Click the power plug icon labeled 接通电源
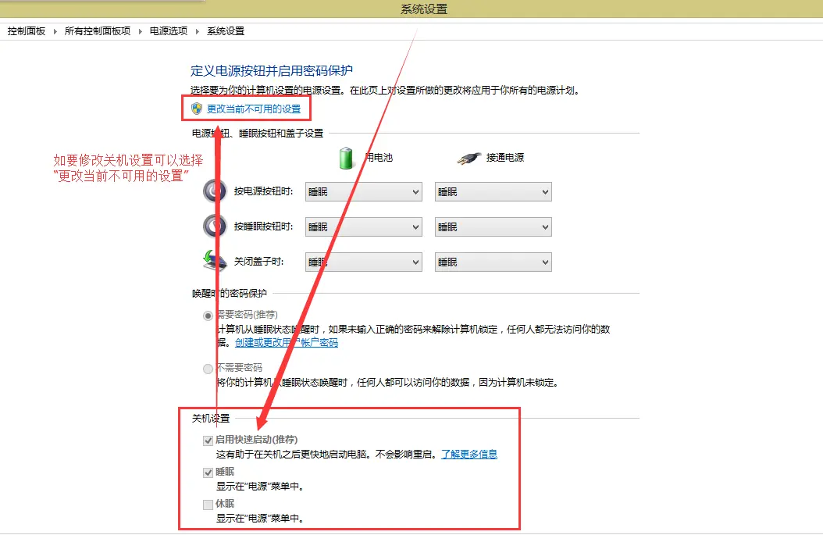Viewport: 823px width, 535px height. click(x=468, y=157)
